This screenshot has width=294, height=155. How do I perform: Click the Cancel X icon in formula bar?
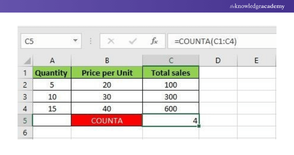tap(111, 41)
